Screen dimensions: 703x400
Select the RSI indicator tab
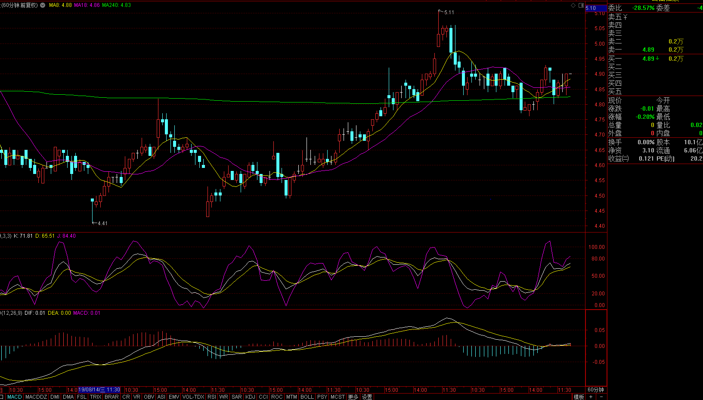pyautogui.click(x=211, y=397)
